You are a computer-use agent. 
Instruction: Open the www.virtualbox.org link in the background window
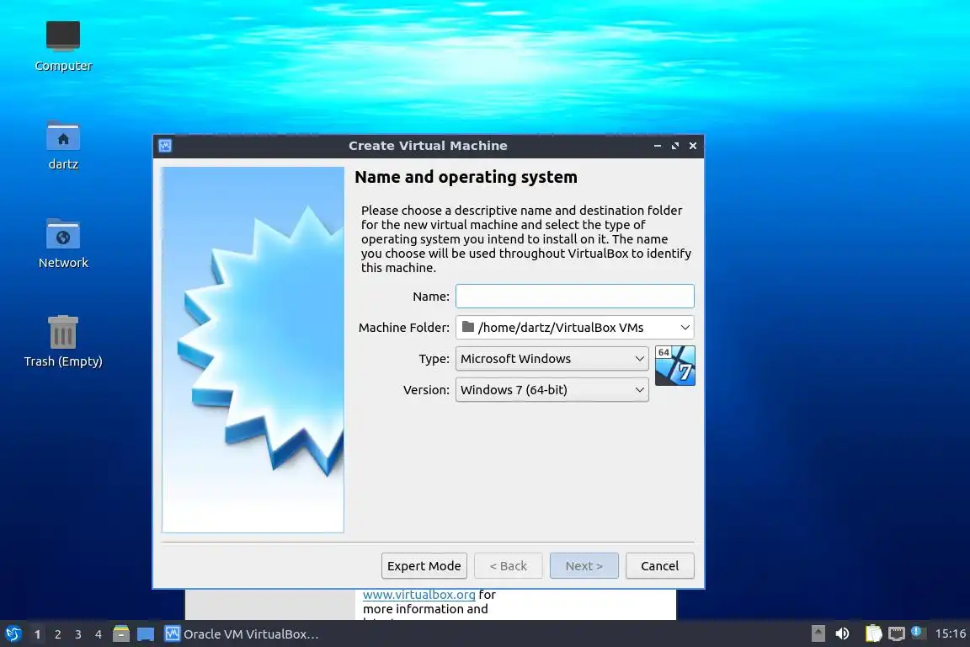point(418,595)
